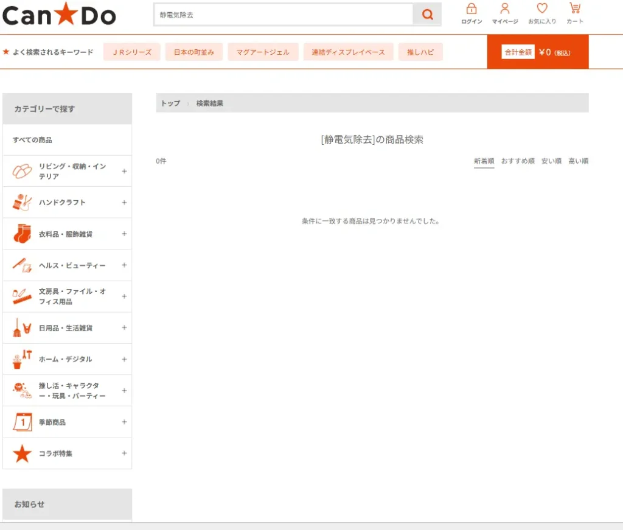Open マイページ with the person icon
The image size is (623, 530).
(504, 9)
